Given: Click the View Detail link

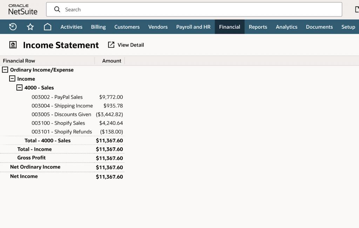Looking at the screenshot, I should 131,45.
